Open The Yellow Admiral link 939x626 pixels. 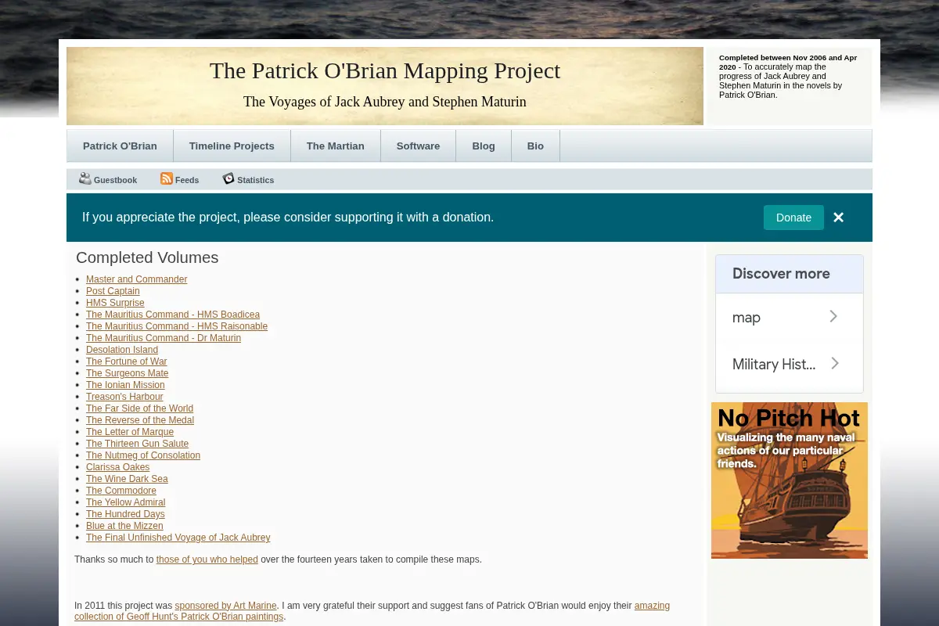click(125, 502)
